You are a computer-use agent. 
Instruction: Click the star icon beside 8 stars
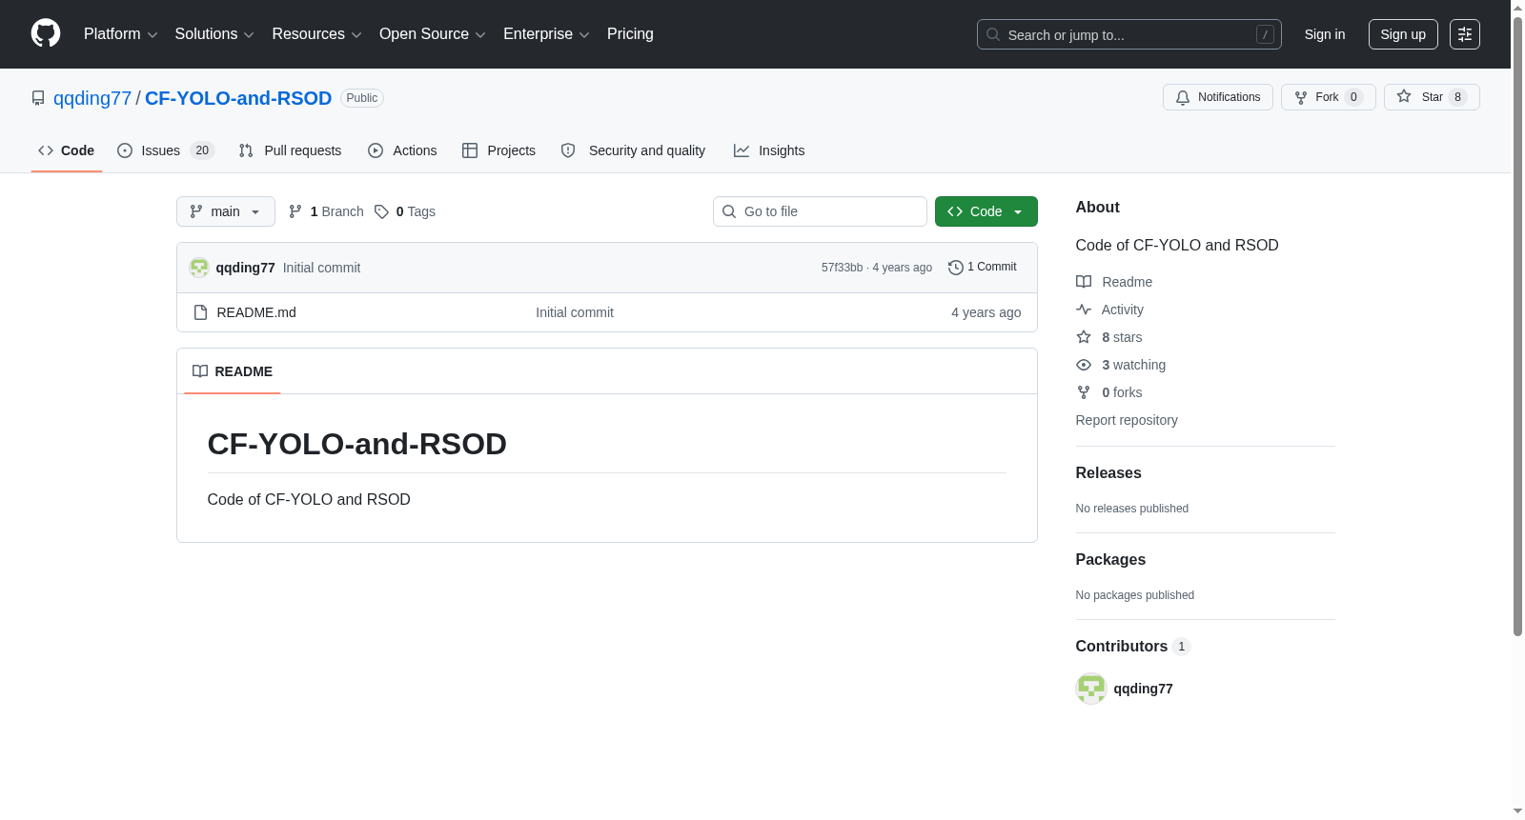click(x=1084, y=337)
